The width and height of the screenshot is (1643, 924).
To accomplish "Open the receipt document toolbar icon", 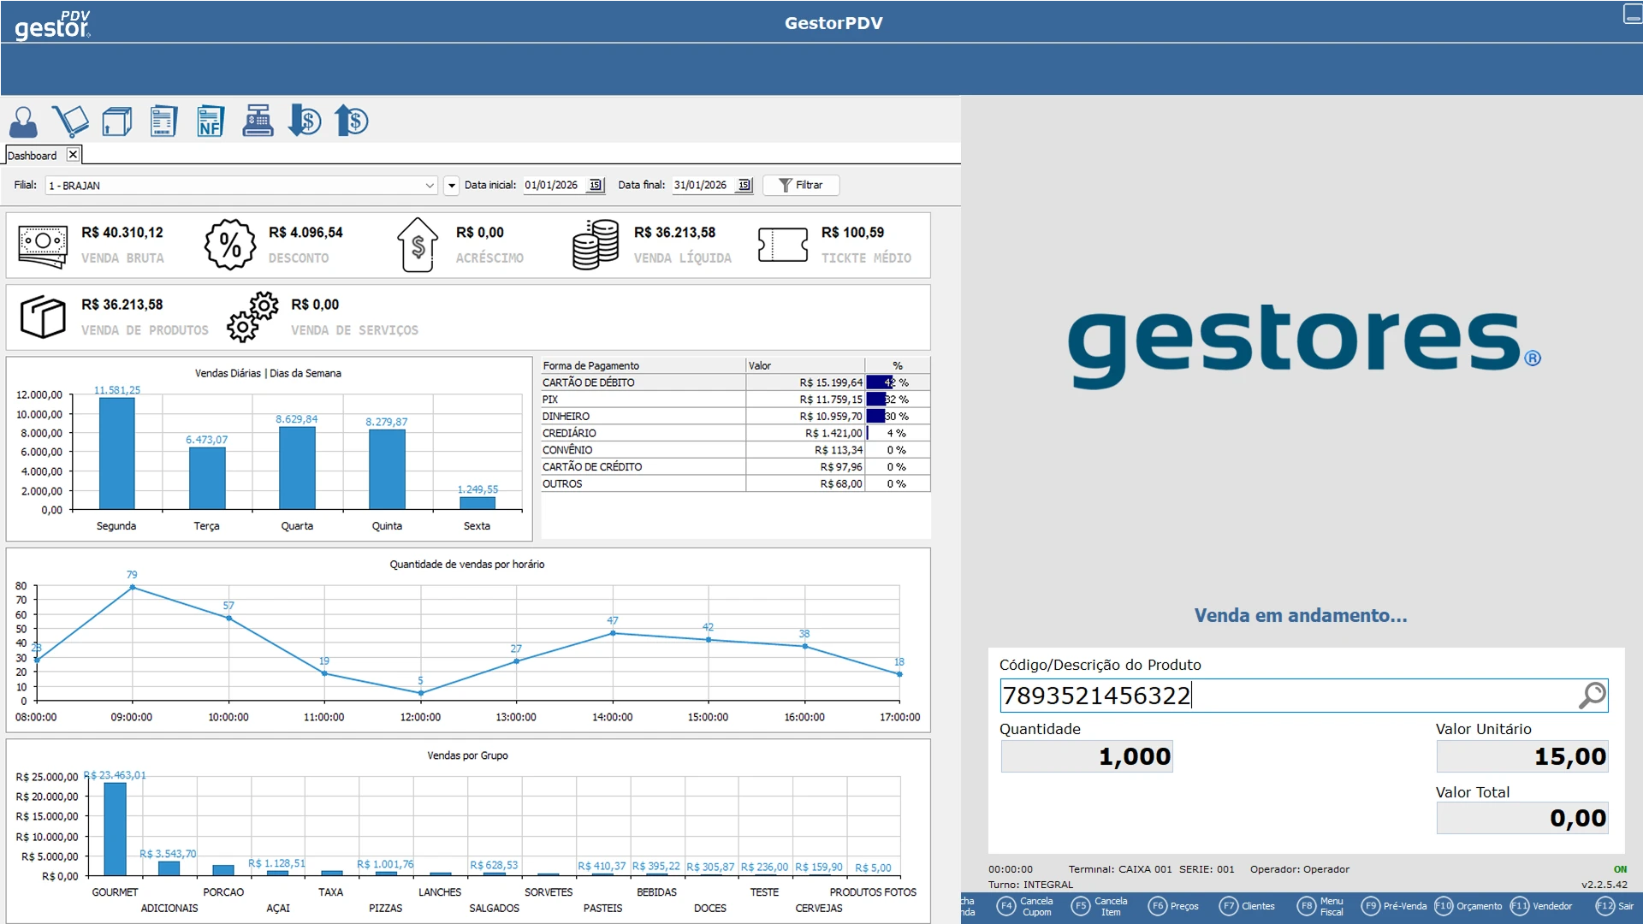I will pos(163,121).
